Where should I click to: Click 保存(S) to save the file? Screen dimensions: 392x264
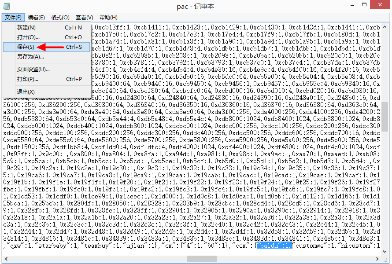tap(26, 47)
